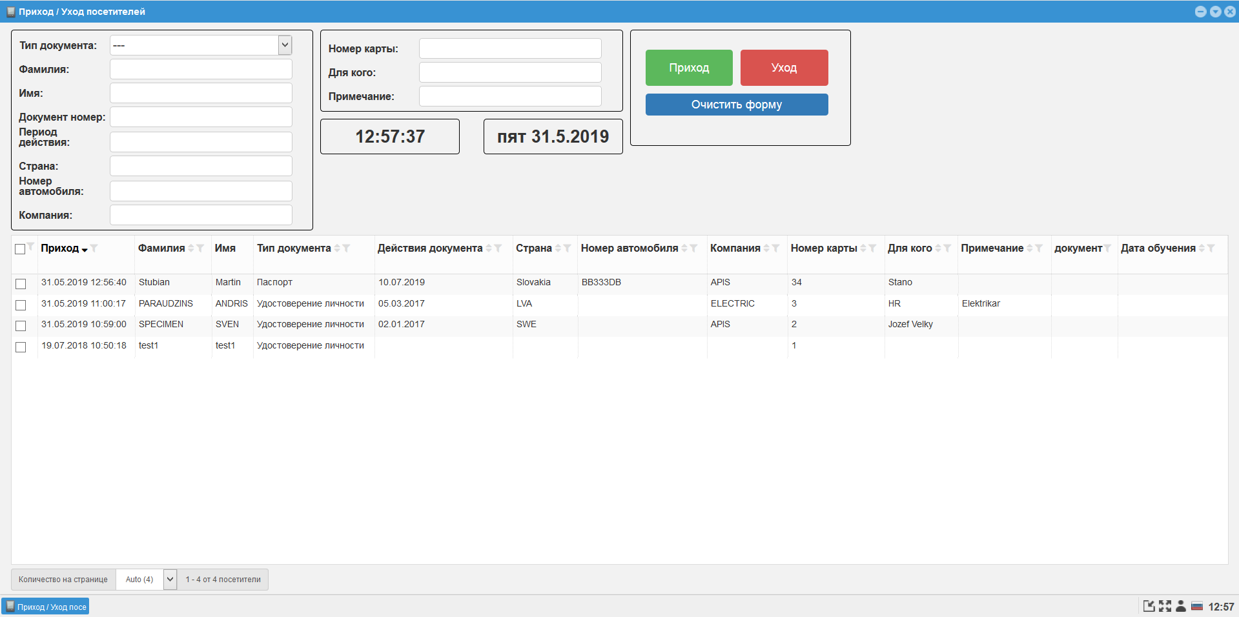Click the Имя column header
1239x617 pixels.
point(225,248)
